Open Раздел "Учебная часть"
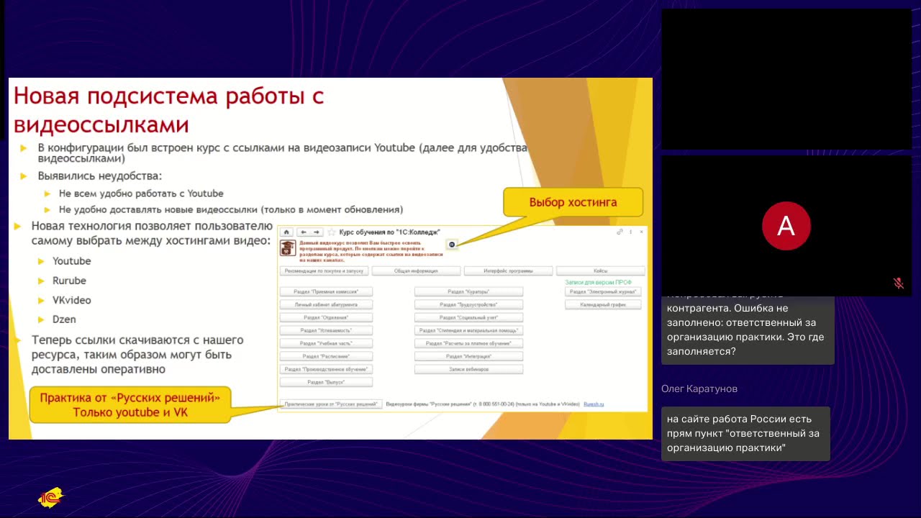The image size is (921, 518). [x=326, y=343]
